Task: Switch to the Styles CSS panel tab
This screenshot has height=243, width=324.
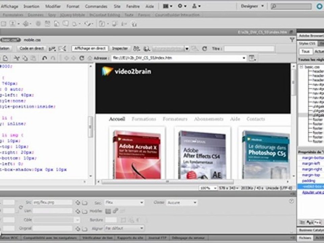Action: click(307, 44)
